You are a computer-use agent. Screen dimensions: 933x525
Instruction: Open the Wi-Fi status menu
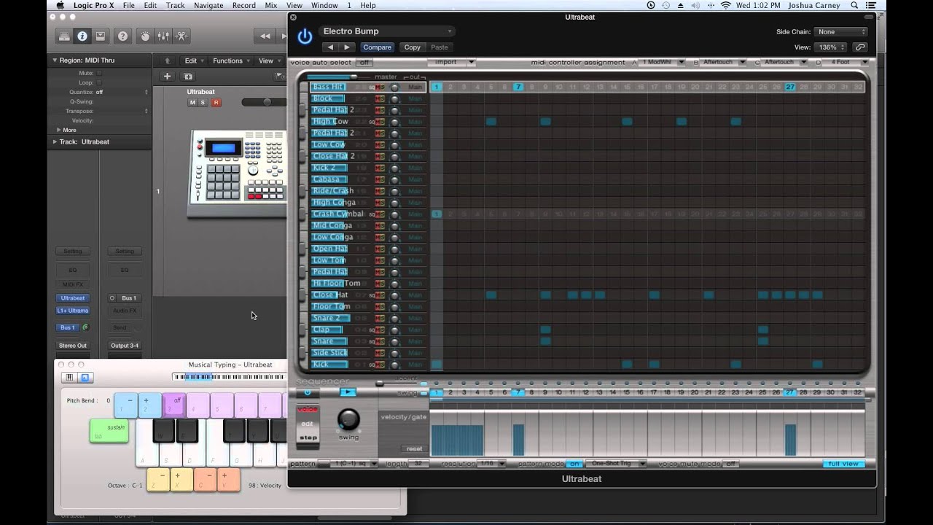[x=725, y=5]
